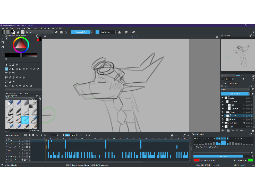The width and height of the screenshot is (255, 191).
Task: Select the highlighted blue pencil brush preset
Action: (x=25, y=120)
